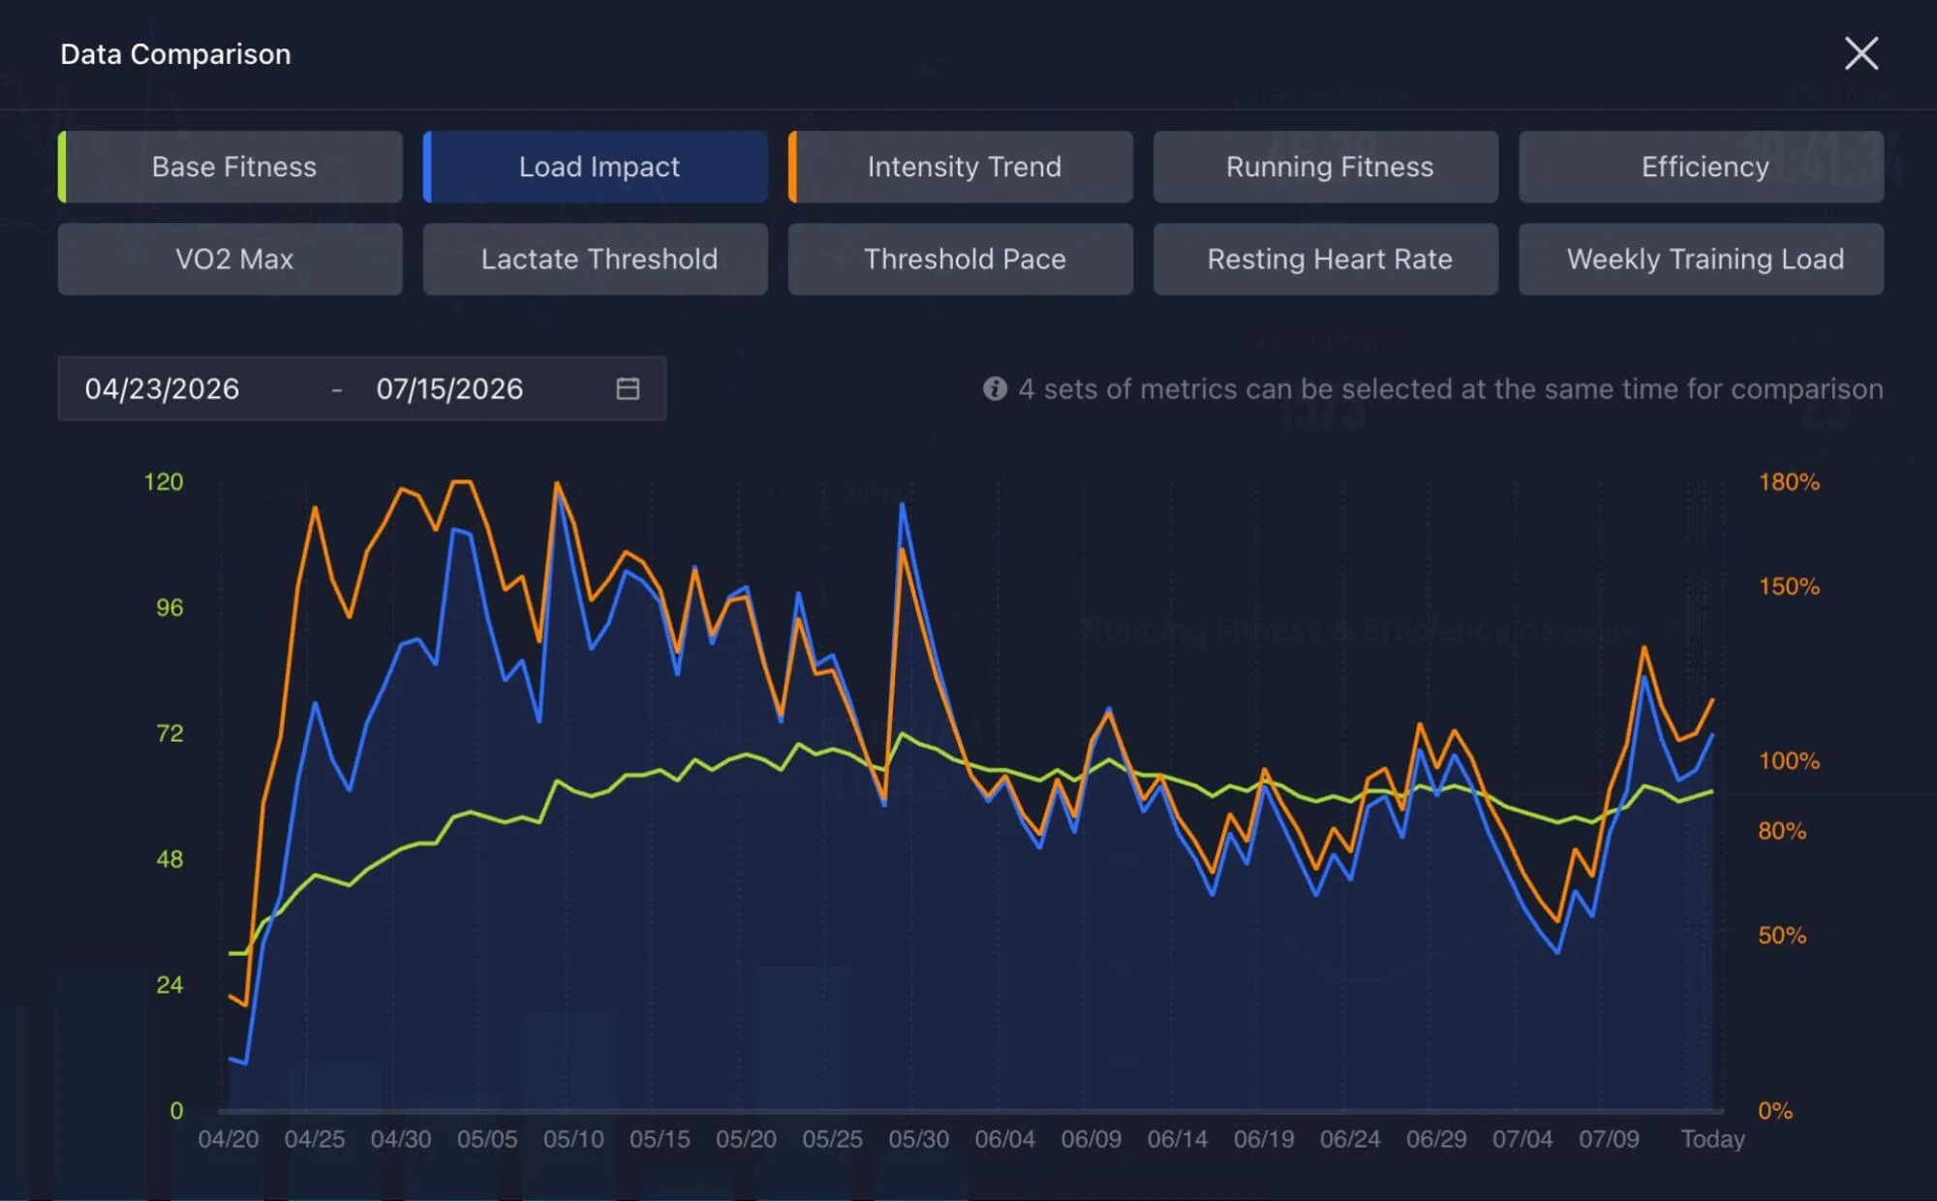Close the Data Comparison dialog

pyautogui.click(x=1860, y=54)
